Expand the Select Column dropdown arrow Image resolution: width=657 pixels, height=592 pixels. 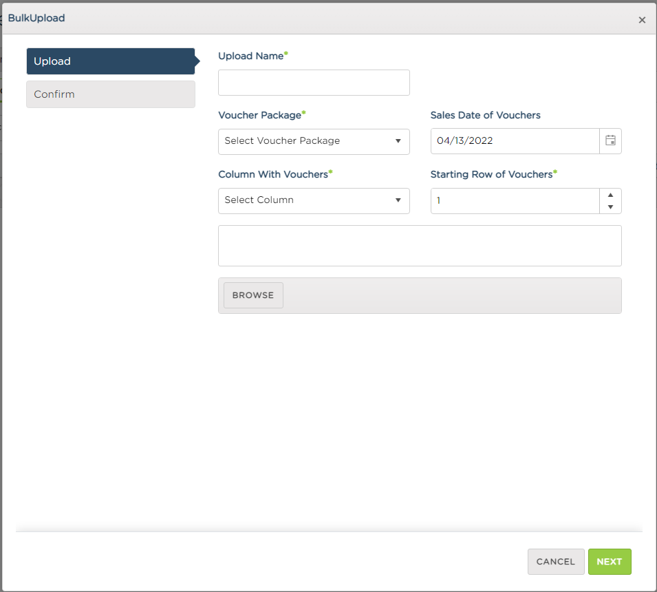click(398, 200)
